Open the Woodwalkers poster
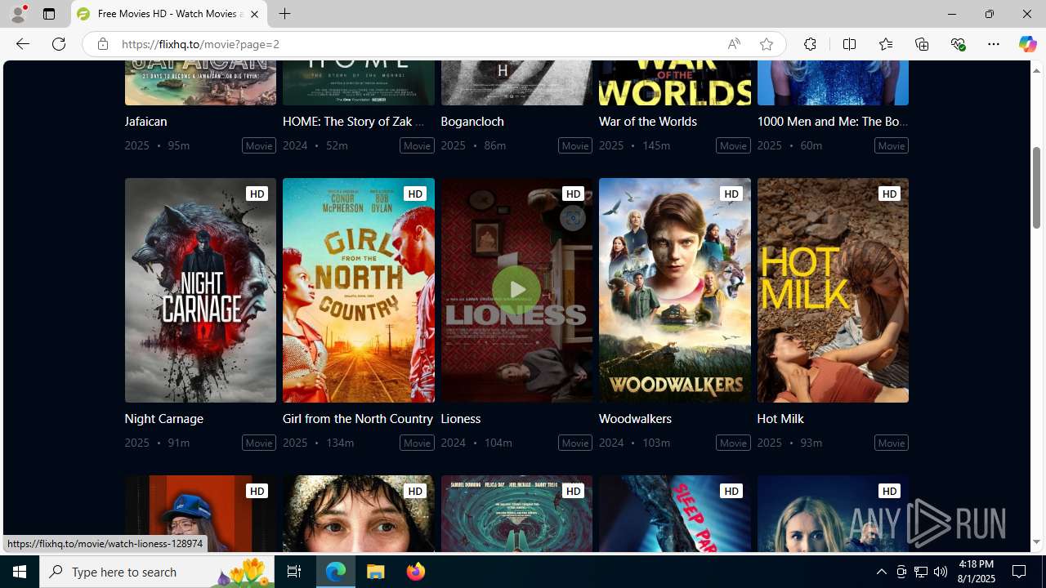 point(674,290)
